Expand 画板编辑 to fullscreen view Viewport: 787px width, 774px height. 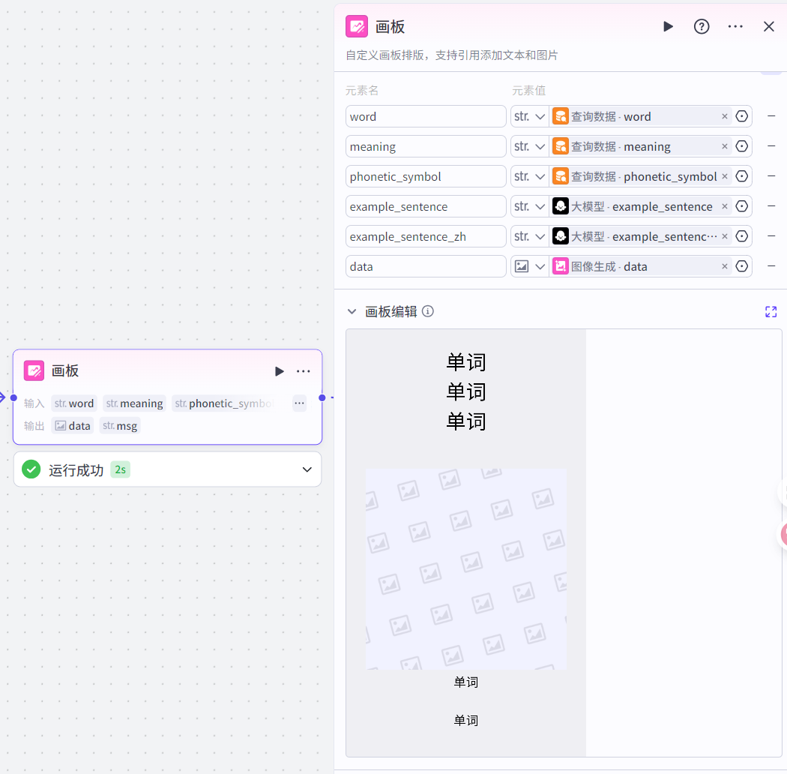tap(771, 311)
